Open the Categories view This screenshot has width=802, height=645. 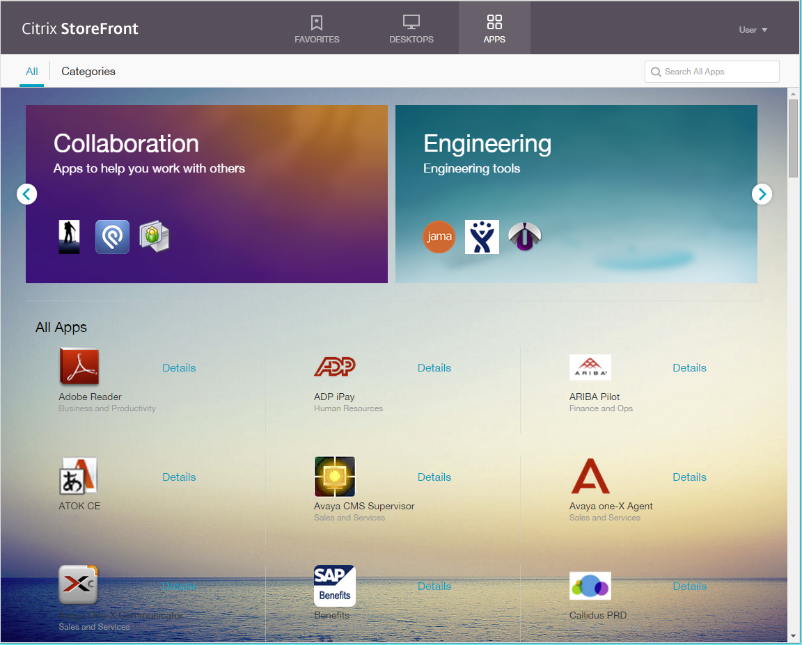point(88,71)
